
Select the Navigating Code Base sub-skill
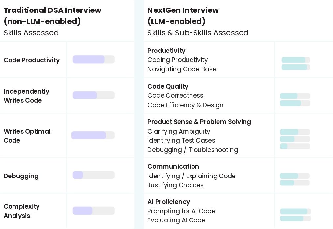tap(182, 69)
